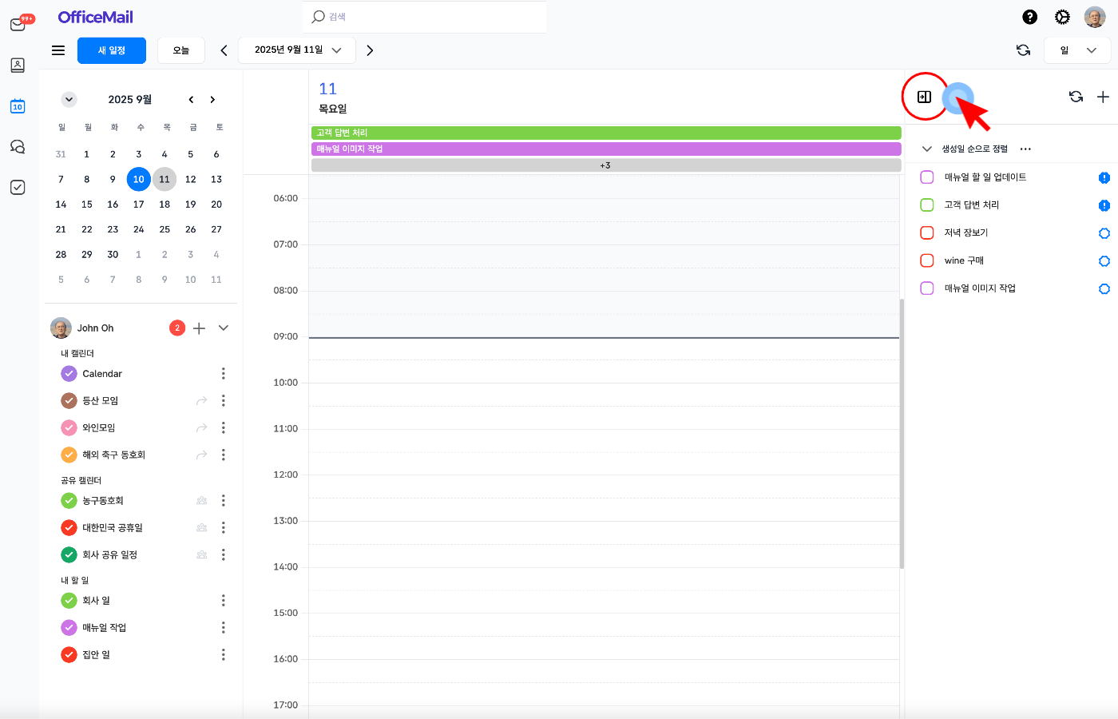Click the purple '매뉴얼 이미지 작업' event bar
The image size is (1118, 719).
pyautogui.click(x=605, y=149)
